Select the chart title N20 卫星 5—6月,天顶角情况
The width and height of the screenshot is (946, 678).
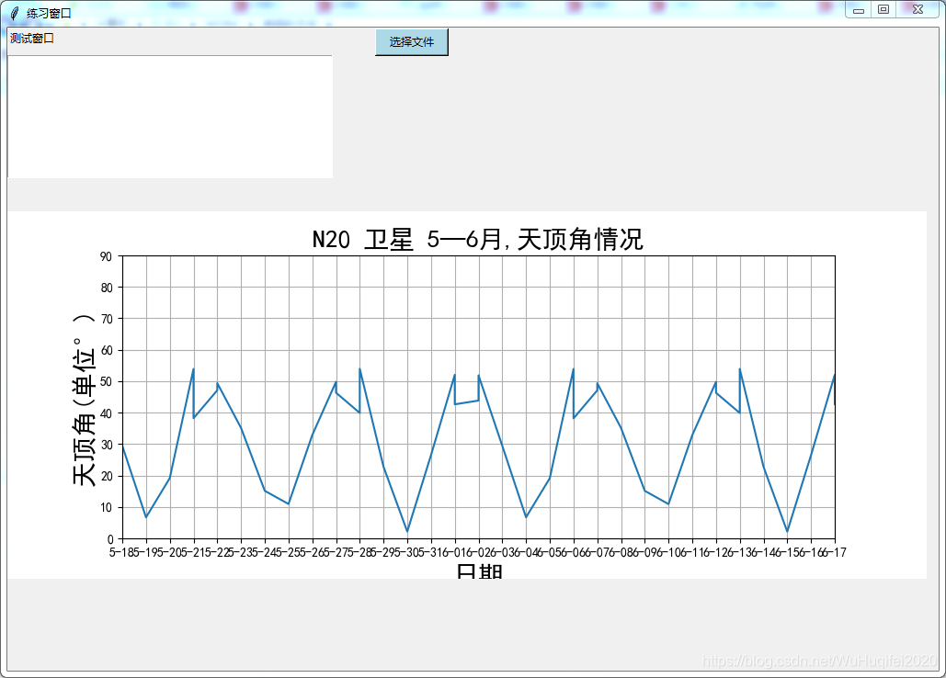tap(478, 240)
